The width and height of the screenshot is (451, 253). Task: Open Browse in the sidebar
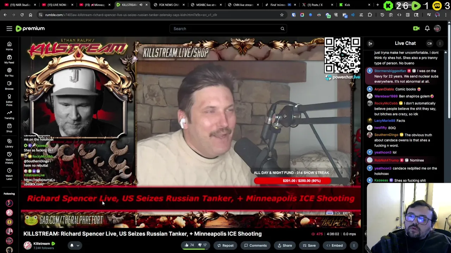pos(9,85)
